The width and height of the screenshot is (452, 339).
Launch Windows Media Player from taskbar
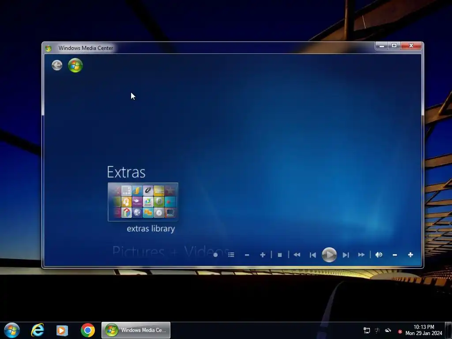[x=62, y=330]
